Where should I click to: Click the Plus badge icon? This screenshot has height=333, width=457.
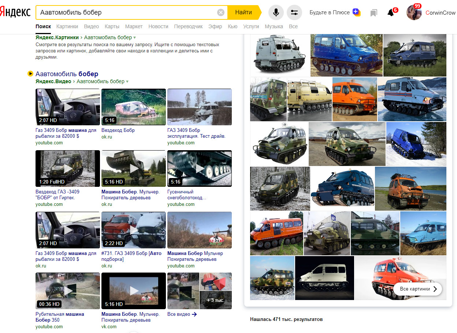click(x=356, y=12)
